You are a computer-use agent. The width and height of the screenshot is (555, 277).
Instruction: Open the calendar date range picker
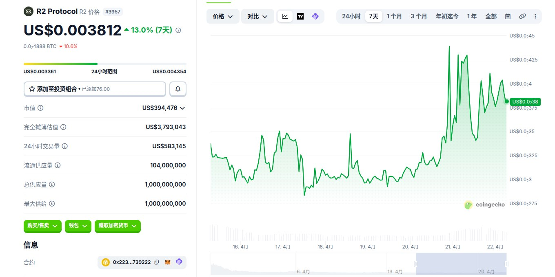tap(508, 16)
